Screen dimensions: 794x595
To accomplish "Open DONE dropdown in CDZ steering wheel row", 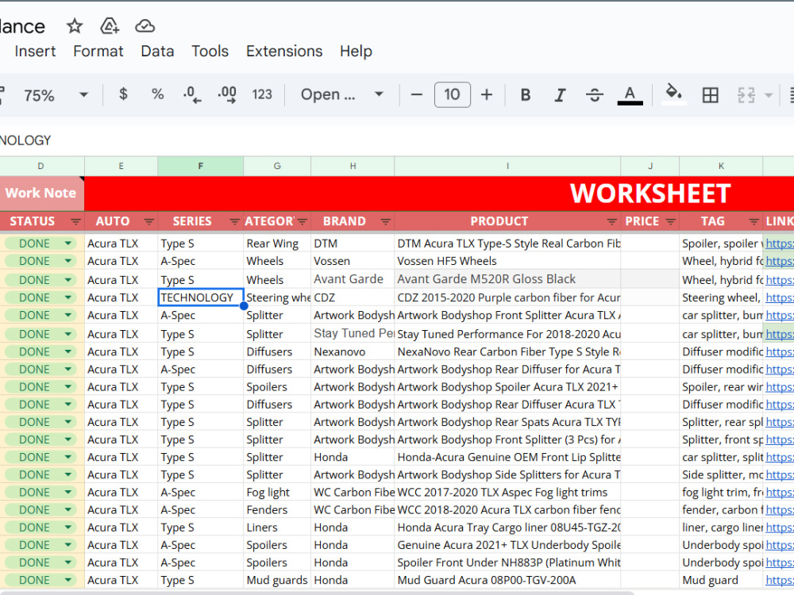I will pos(67,297).
